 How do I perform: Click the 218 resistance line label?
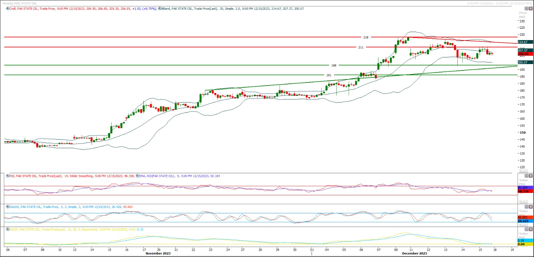click(x=366, y=37)
